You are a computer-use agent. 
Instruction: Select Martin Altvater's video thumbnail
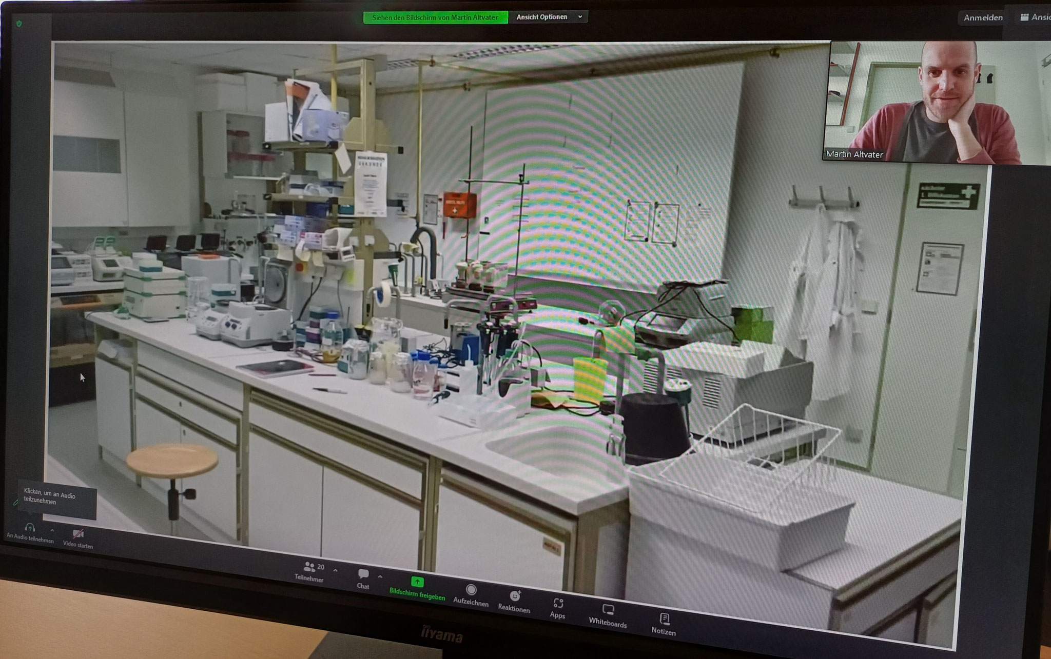click(x=924, y=103)
